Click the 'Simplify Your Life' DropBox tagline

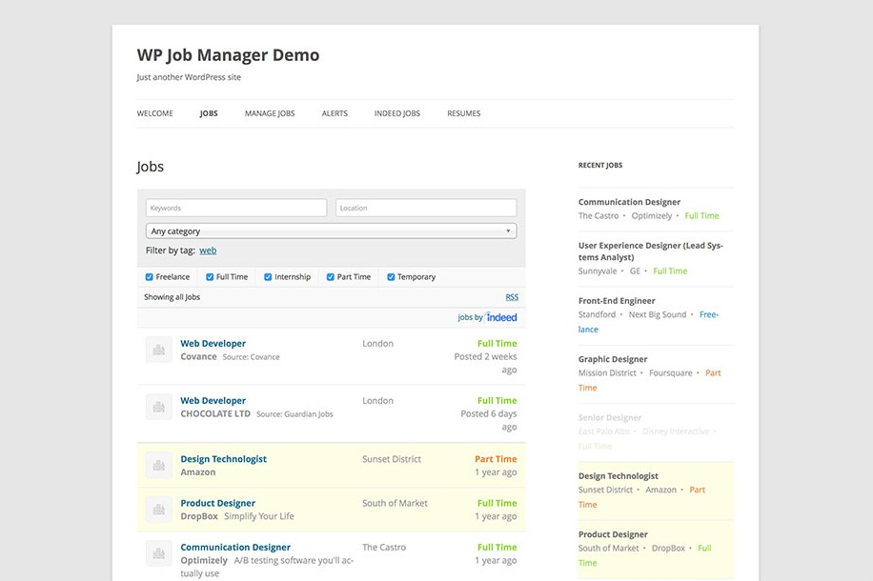pyautogui.click(x=259, y=516)
